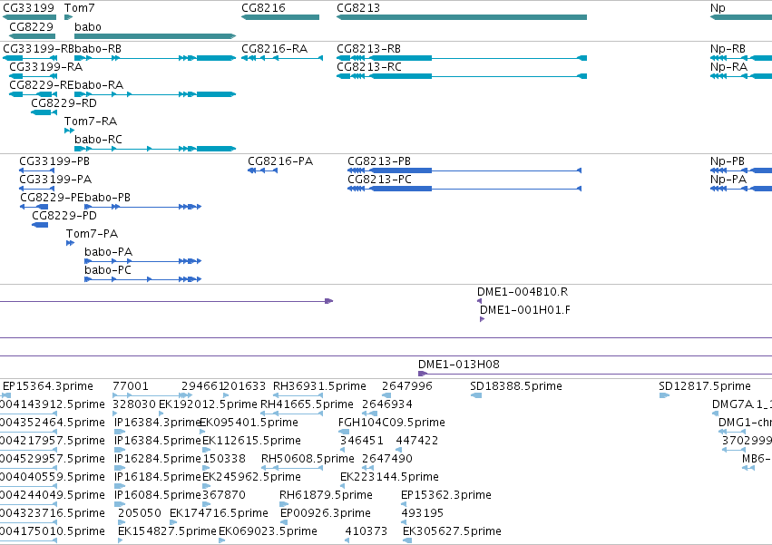Select the babo-RB transcript label
Image resolution: width=772 pixels, height=545 pixels.
(98, 49)
